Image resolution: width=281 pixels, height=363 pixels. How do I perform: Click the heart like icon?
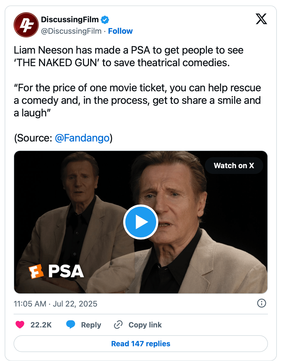20,325
